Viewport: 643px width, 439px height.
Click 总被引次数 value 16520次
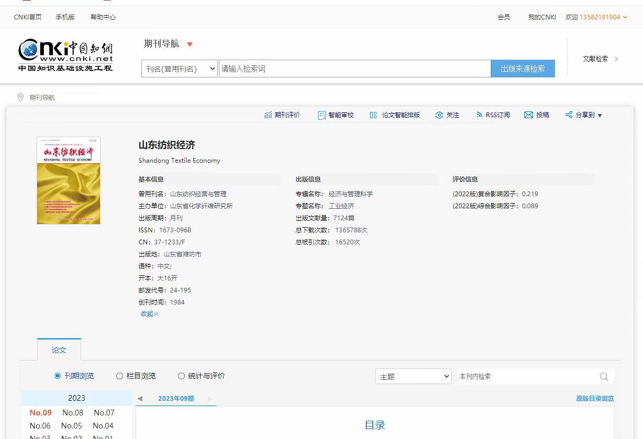348,242
